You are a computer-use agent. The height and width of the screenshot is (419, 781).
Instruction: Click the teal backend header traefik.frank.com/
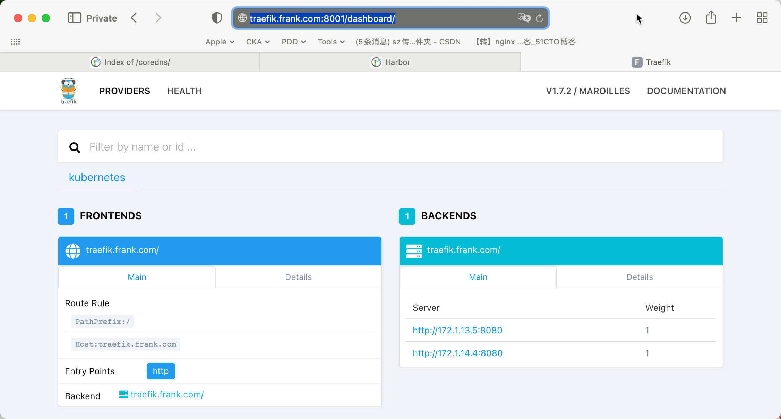pyautogui.click(x=561, y=251)
